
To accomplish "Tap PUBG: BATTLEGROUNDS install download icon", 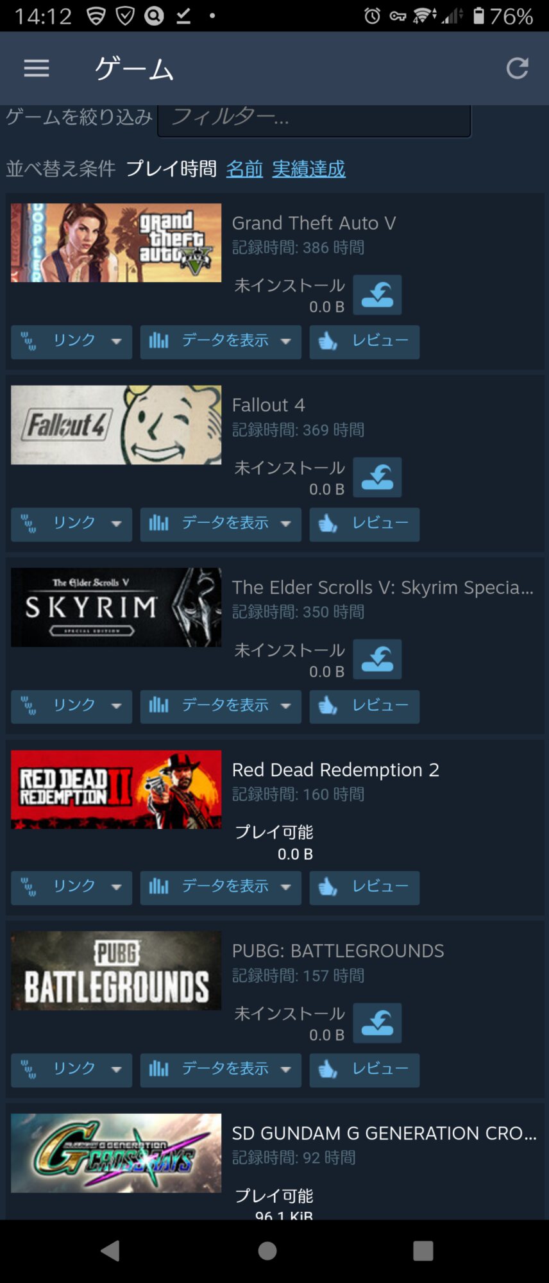I will coord(377,1023).
